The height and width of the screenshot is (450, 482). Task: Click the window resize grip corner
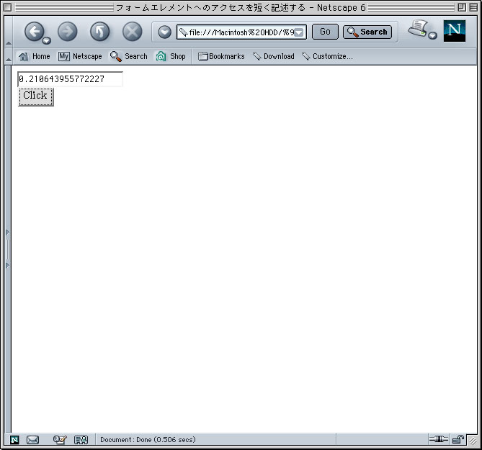click(473, 441)
